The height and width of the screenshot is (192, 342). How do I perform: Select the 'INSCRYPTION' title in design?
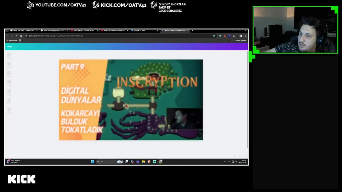click(157, 82)
